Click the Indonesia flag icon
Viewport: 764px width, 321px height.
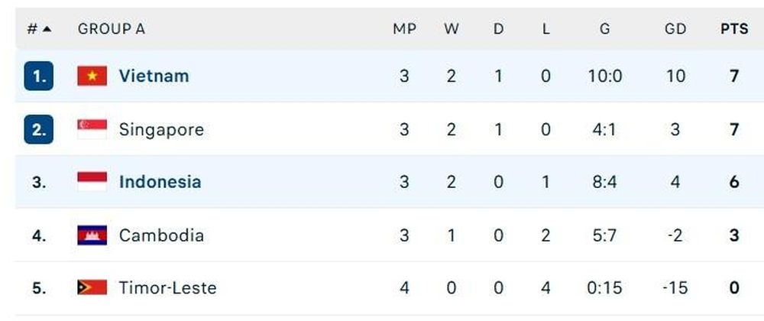[92, 182]
